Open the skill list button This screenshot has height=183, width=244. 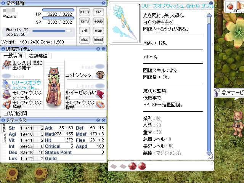point(85,30)
